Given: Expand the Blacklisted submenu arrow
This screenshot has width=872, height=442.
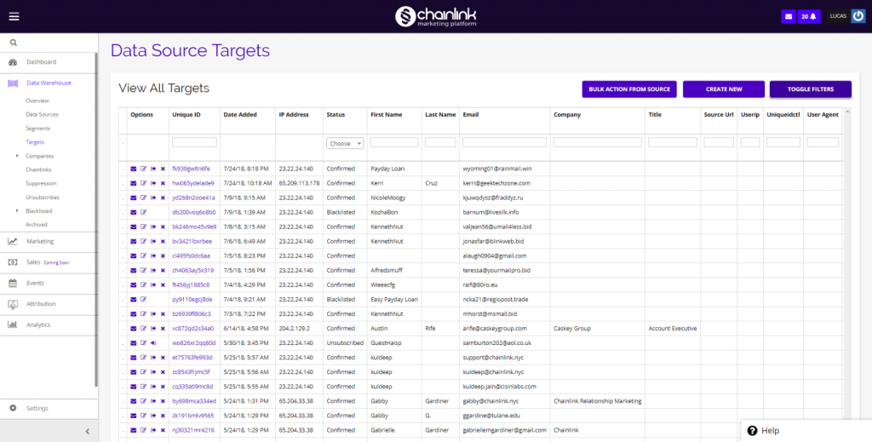Looking at the screenshot, I should click(17, 210).
